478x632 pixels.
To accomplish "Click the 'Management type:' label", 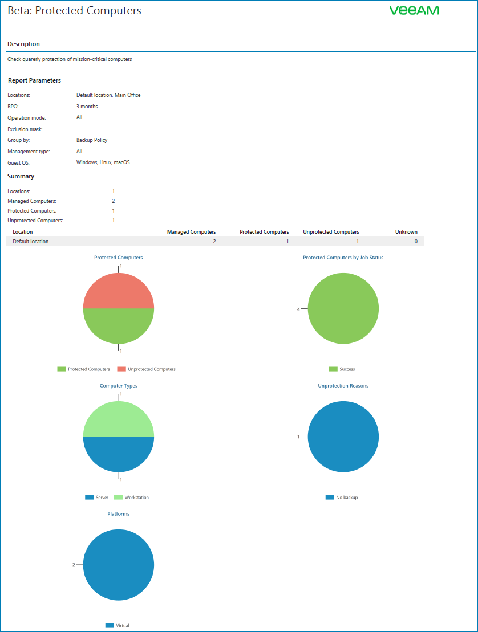I will [x=29, y=152].
